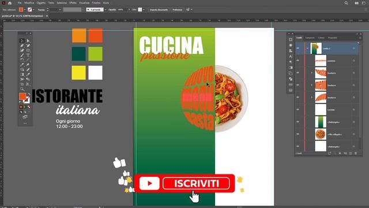Select the dark green swatch square on canvas

(78, 54)
